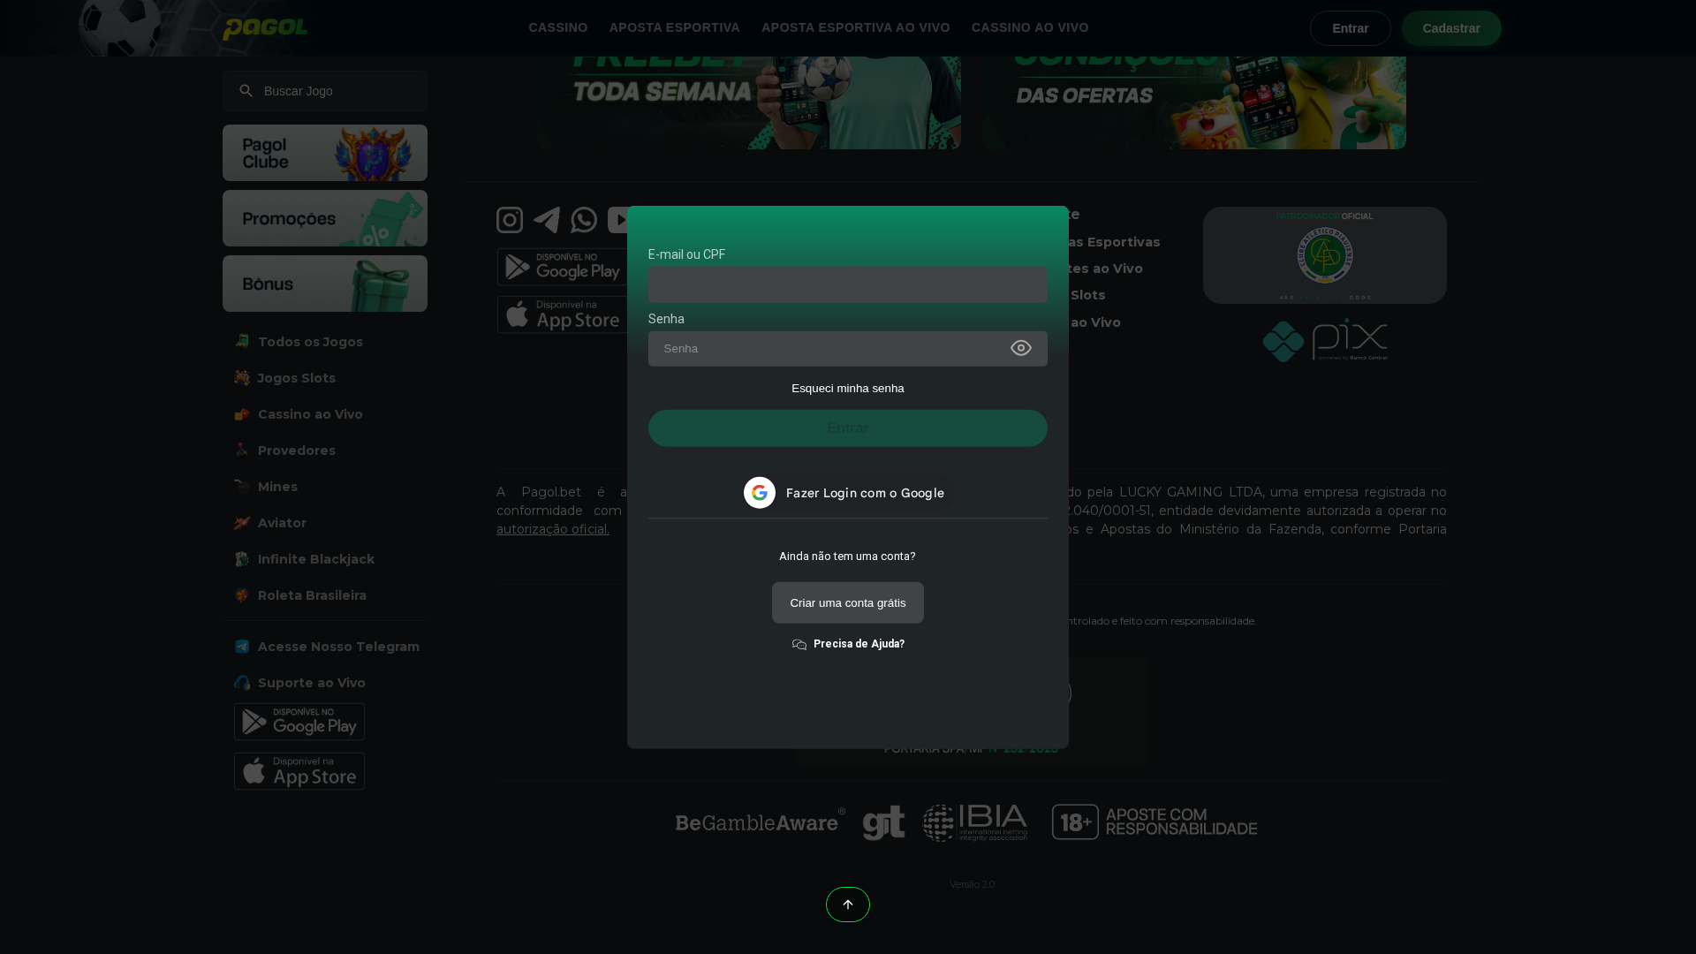Click Aviator plane icon

pos(242,523)
